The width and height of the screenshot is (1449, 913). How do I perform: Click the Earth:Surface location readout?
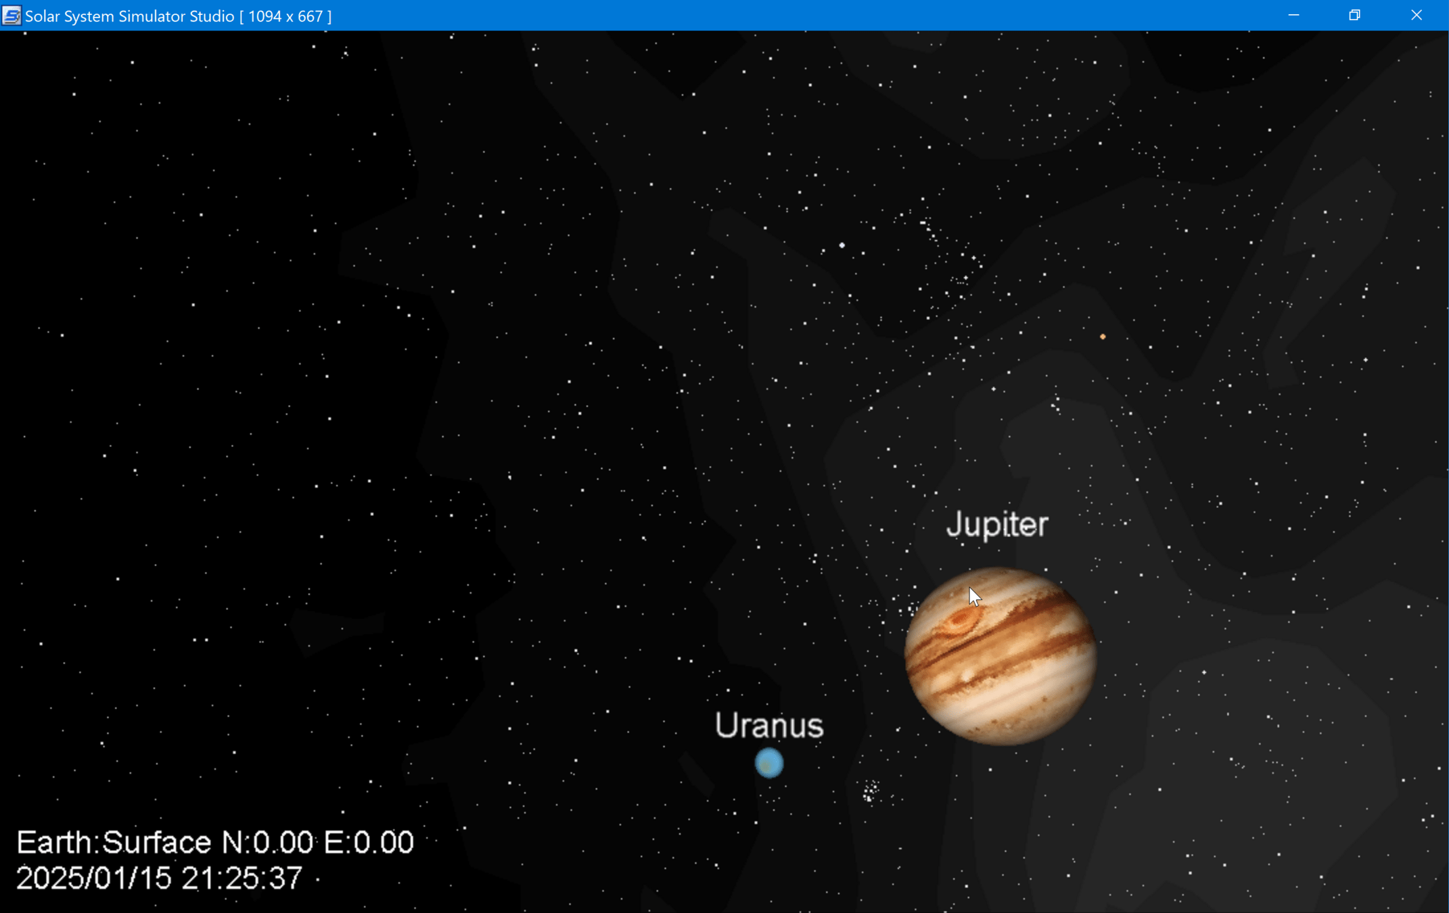tap(114, 843)
